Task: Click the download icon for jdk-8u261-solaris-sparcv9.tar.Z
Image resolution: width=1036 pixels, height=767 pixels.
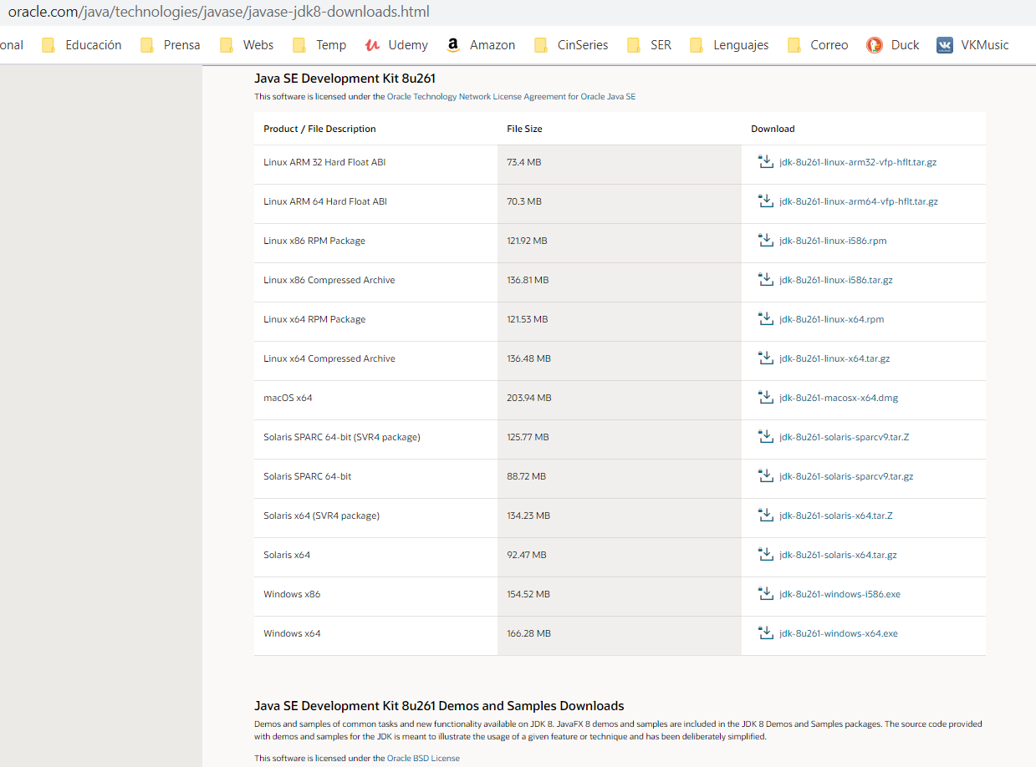Action: point(766,436)
